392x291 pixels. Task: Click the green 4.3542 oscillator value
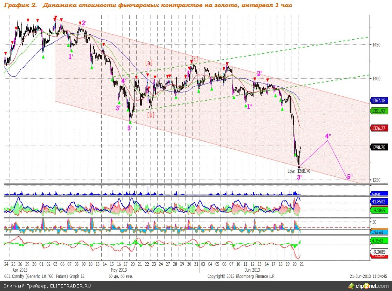tap(379, 241)
